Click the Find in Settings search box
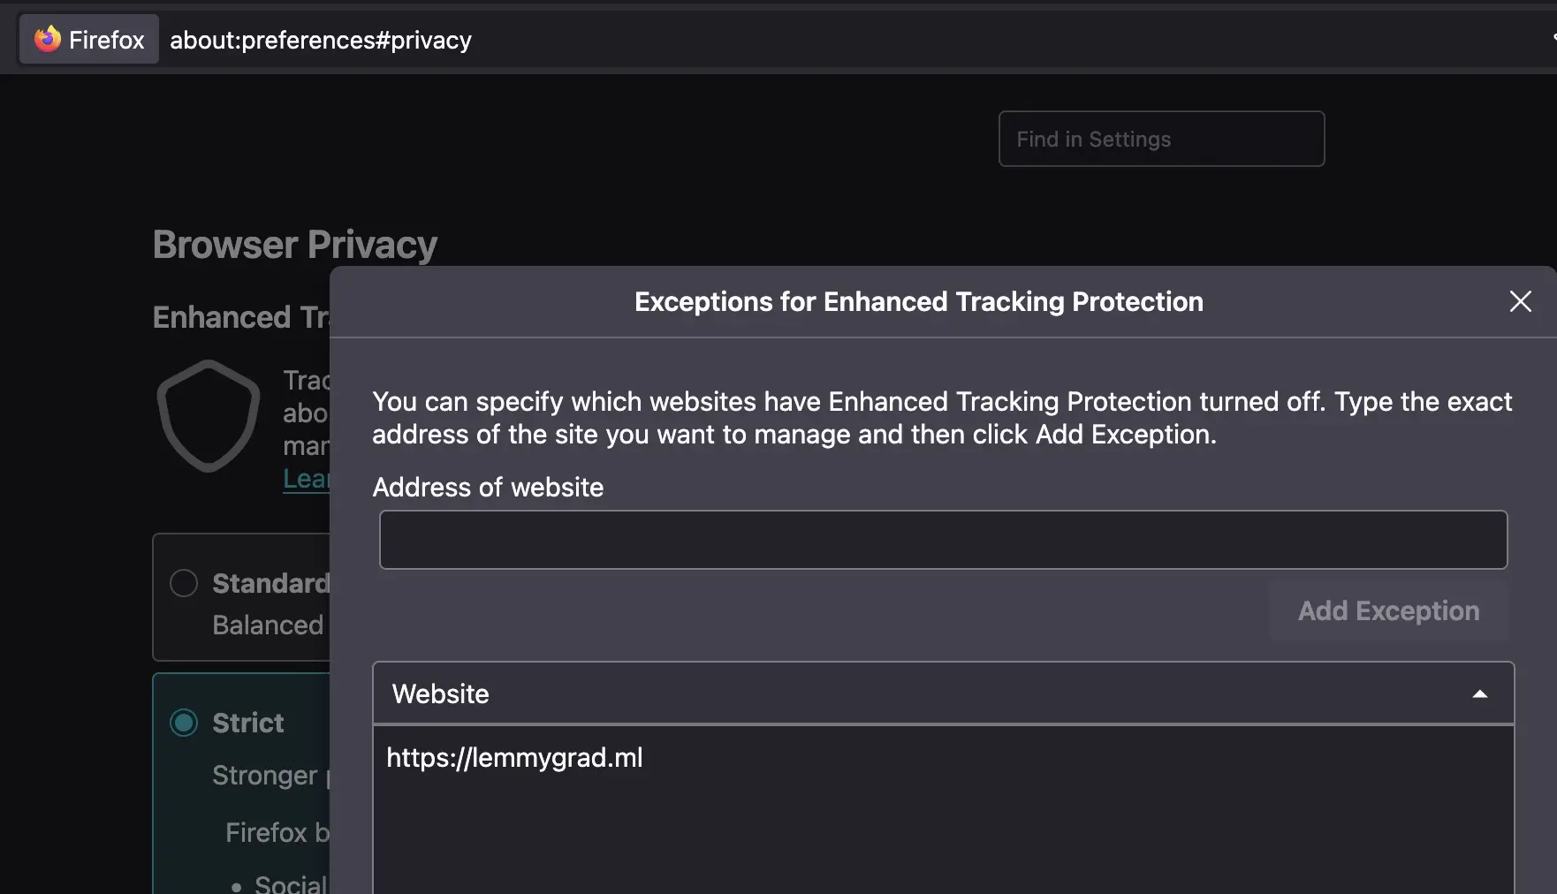This screenshot has width=1557, height=894. [x=1161, y=139]
